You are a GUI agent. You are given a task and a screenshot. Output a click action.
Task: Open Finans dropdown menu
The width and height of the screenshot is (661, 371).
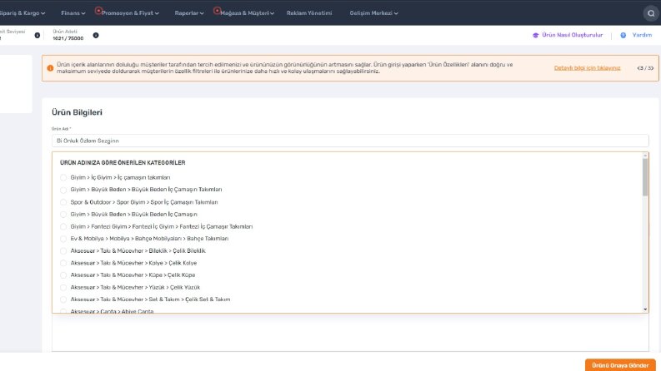click(73, 13)
